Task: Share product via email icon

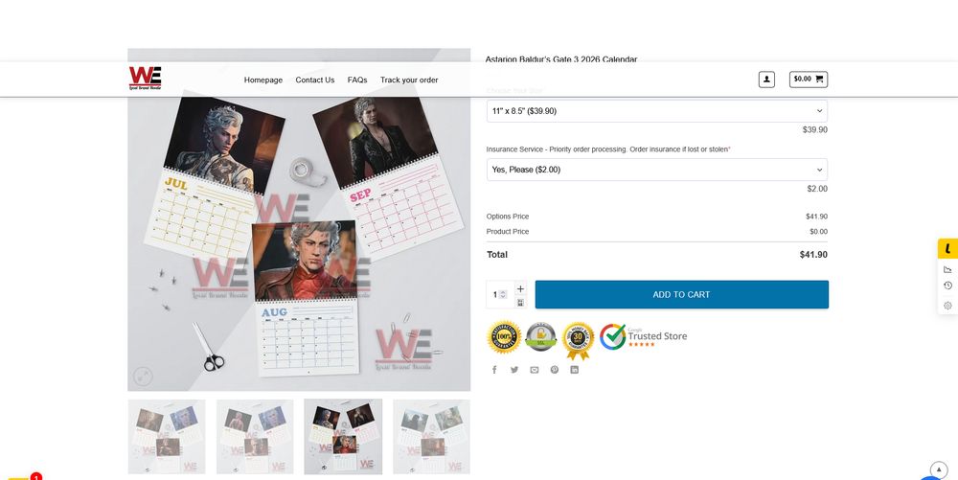Action: (535, 370)
